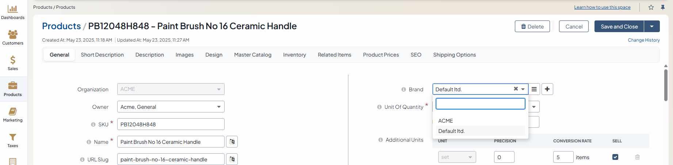Open the Taxes funnel icon

point(13,138)
